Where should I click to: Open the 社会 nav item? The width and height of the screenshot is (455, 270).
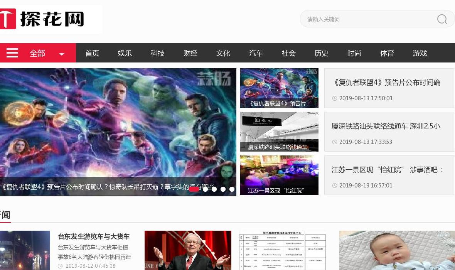[x=289, y=53]
